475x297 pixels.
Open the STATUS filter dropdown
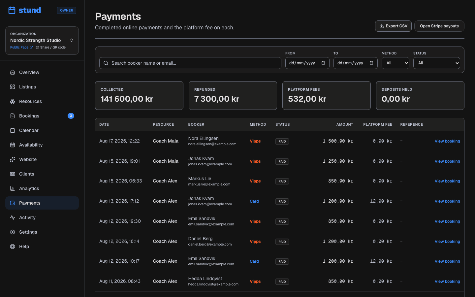[x=437, y=63]
